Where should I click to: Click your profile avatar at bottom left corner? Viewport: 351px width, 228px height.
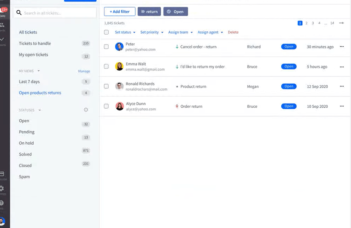click(3, 221)
